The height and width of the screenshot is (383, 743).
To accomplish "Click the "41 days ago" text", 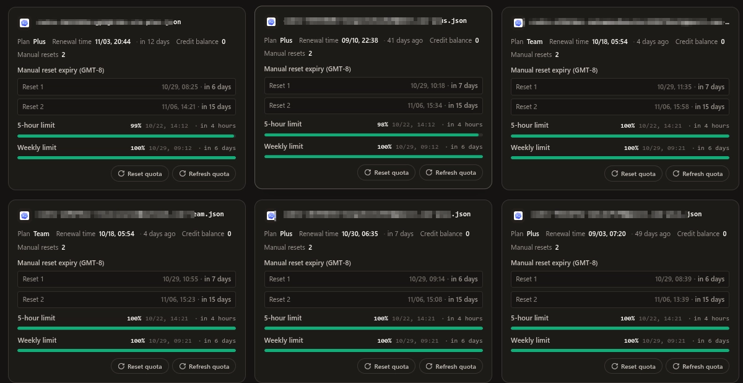I will click(405, 40).
